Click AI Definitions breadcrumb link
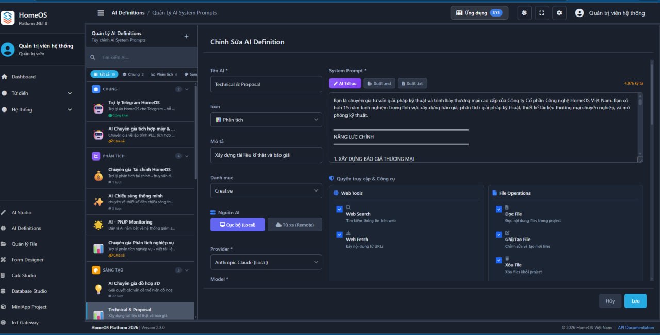 pos(128,13)
